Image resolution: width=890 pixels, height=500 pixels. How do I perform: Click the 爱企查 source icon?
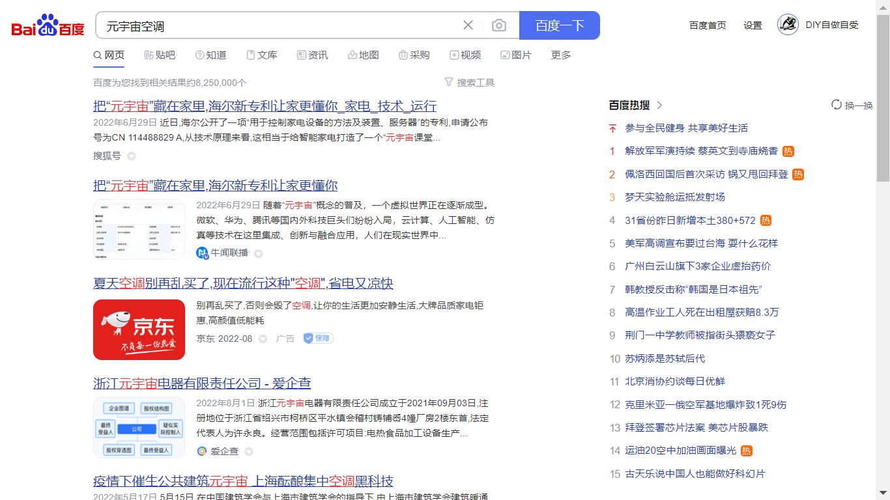click(202, 451)
